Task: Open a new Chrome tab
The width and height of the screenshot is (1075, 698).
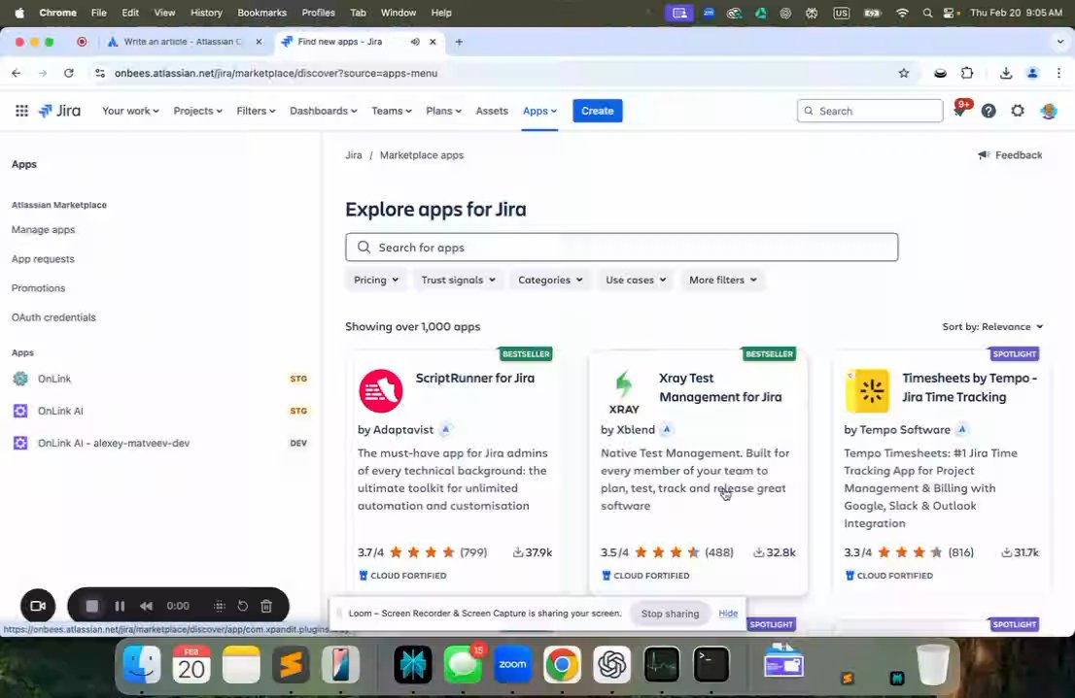Action: (459, 42)
